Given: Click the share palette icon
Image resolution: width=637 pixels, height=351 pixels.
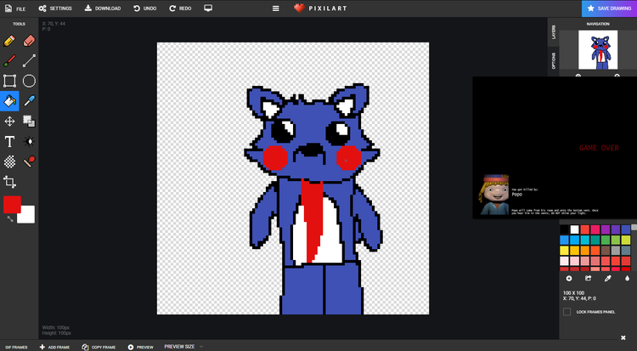Looking at the screenshot, I should [588, 278].
